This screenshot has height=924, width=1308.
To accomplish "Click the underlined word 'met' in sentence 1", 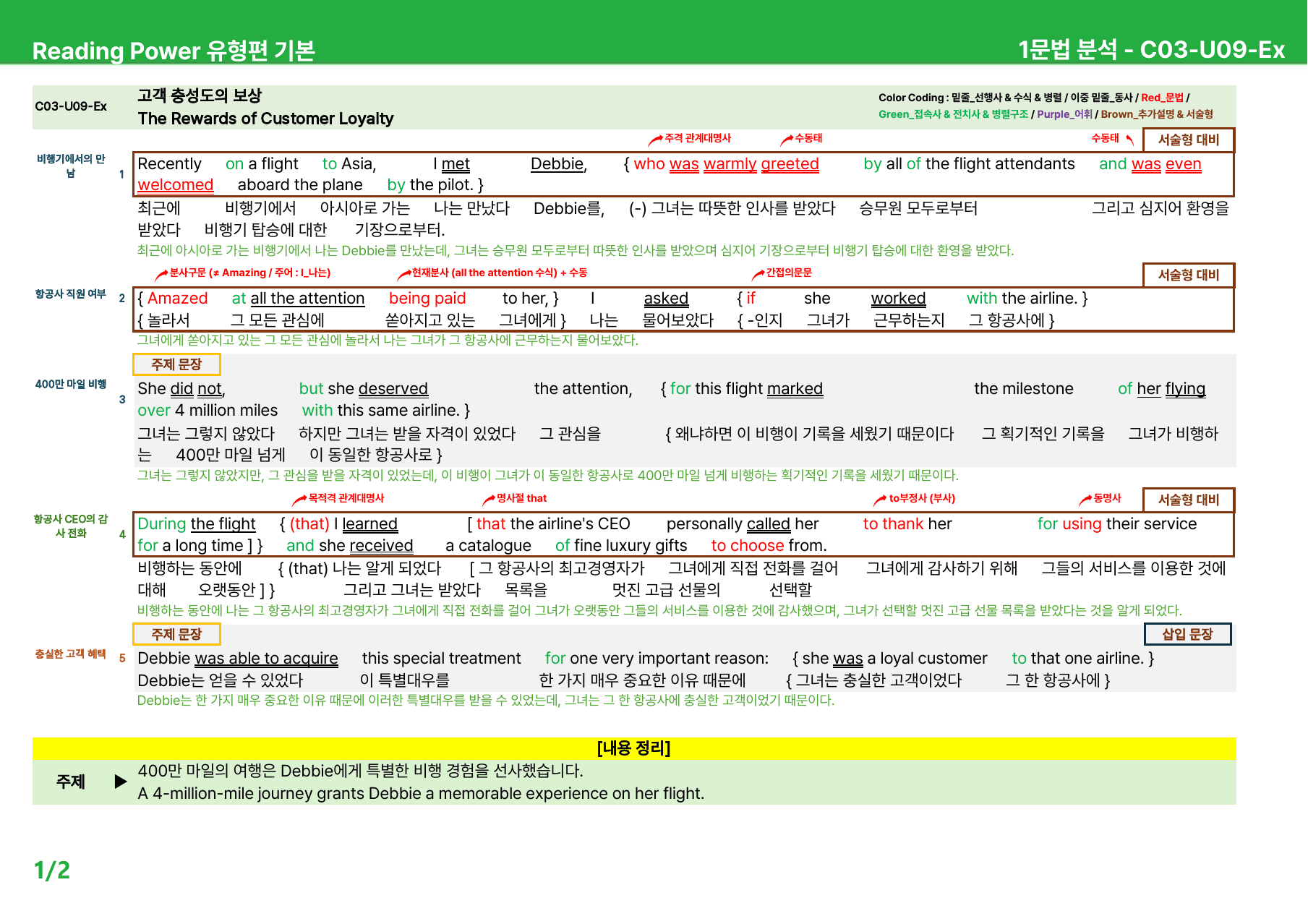I will point(456,164).
